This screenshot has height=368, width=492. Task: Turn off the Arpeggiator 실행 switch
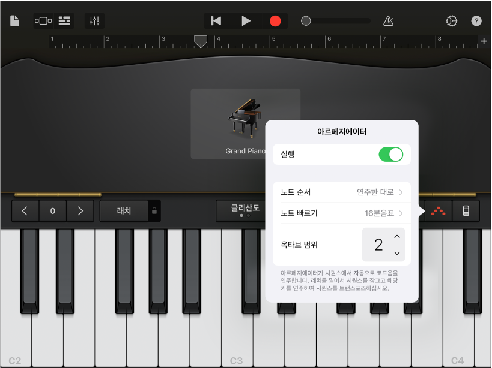(391, 154)
